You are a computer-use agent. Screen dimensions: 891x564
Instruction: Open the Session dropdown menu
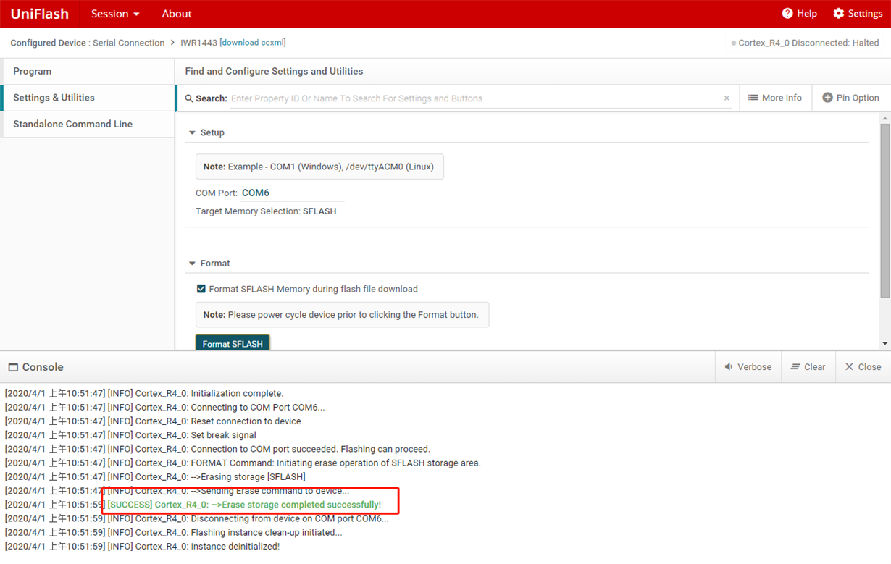click(115, 14)
